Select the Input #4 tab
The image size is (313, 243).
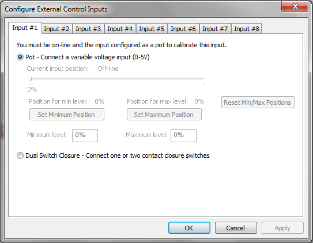[120, 29]
